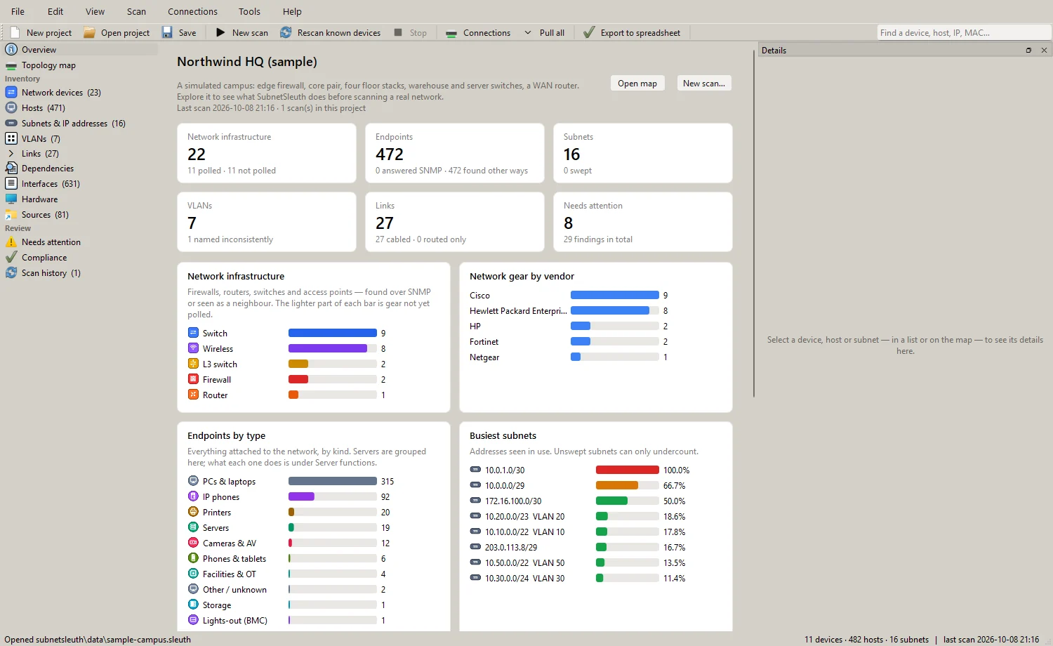
Task: Click the Cameras & AV endpoint icon
Action: 193,543
